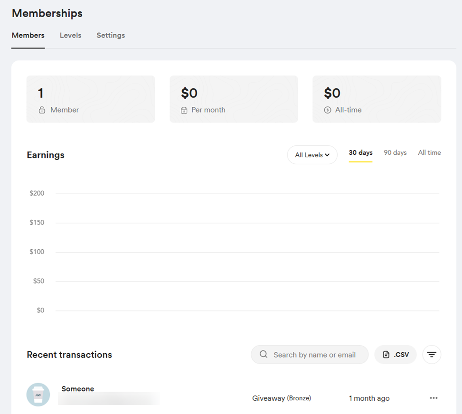This screenshot has height=414, width=462.
Task: Click the $0 Per month stat card
Action: tap(234, 99)
